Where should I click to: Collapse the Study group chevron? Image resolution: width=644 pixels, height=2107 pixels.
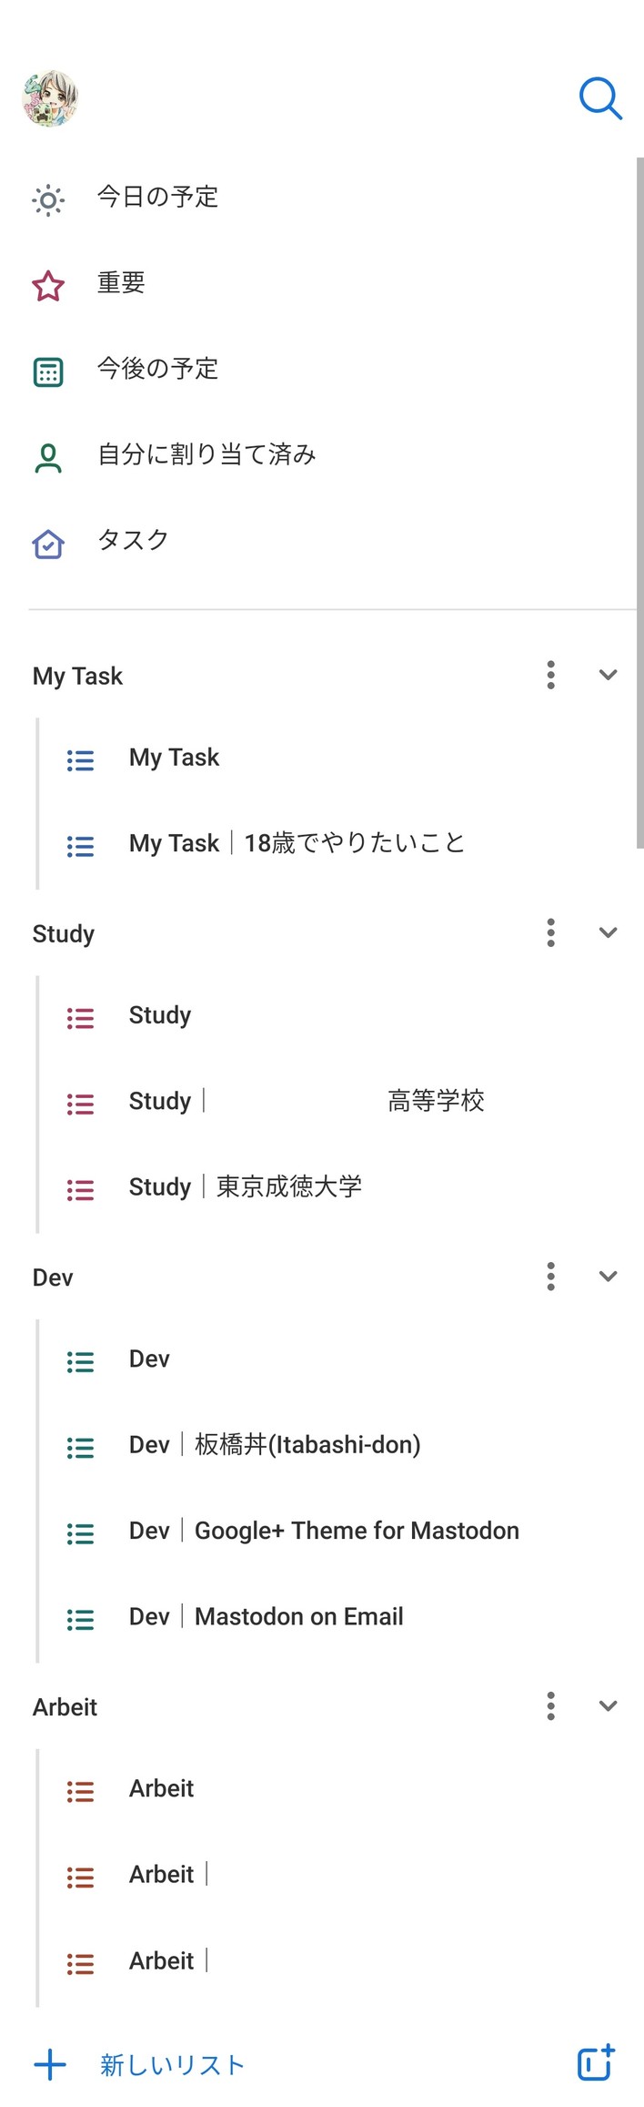pyautogui.click(x=609, y=932)
